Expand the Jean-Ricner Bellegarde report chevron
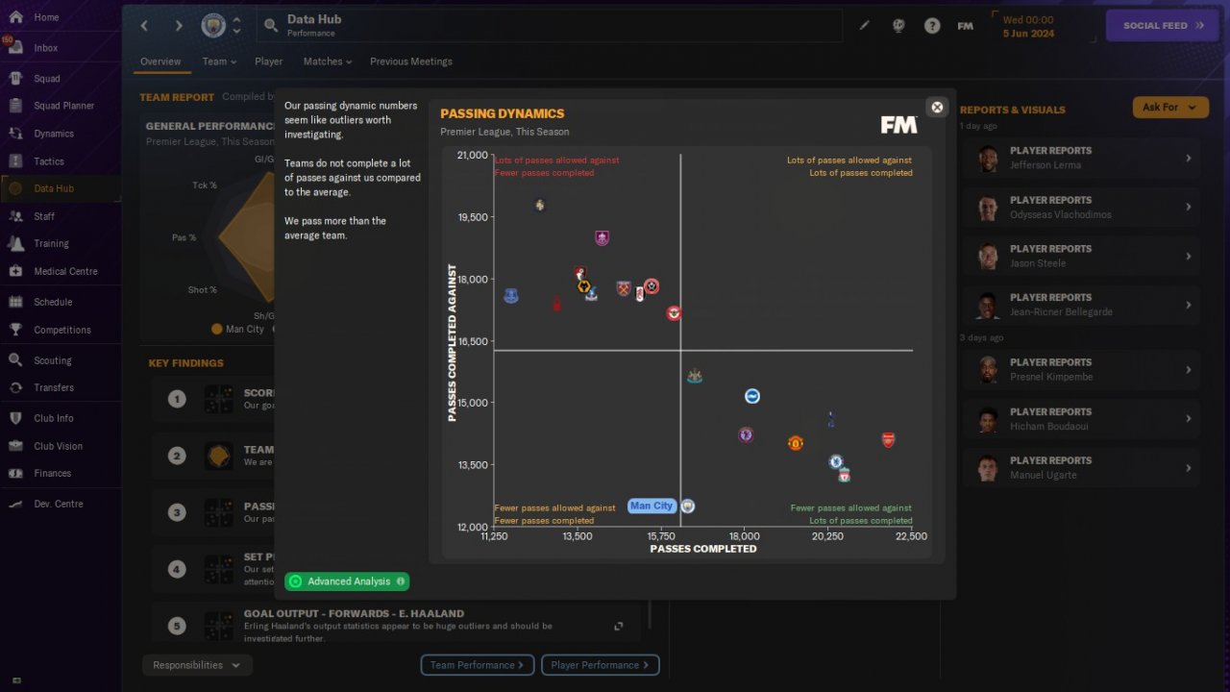Screen dimensions: 1230x692 click(x=1188, y=305)
